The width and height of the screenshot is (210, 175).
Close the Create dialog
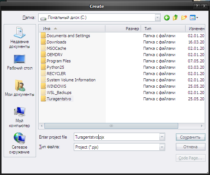204,6
